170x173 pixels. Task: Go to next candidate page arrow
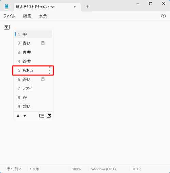[x=25, y=116]
